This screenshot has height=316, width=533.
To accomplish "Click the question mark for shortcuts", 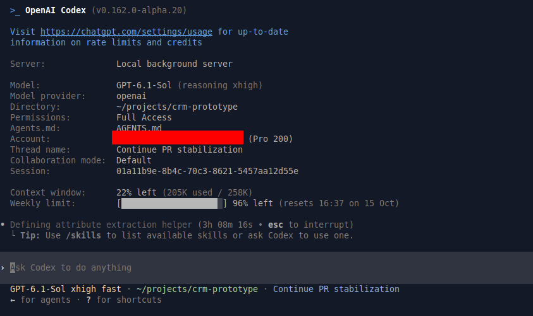I will [89, 300].
